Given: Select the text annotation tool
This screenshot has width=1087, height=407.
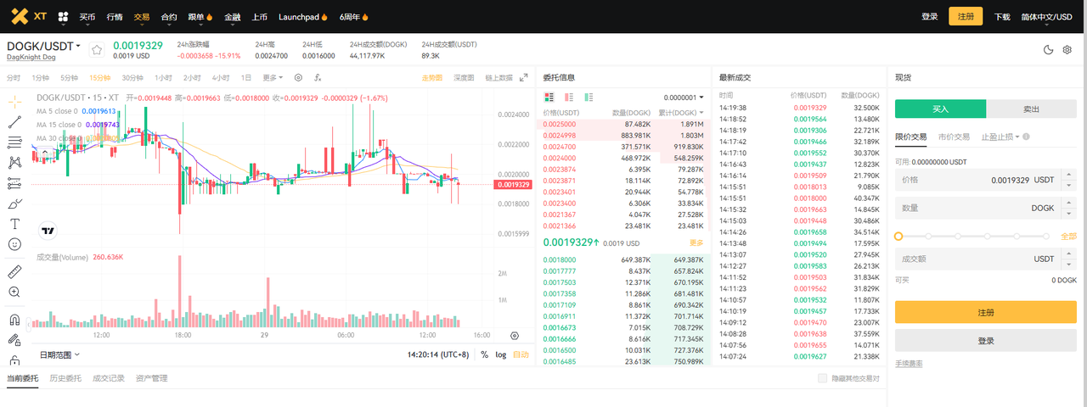Looking at the screenshot, I should pyautogui.click(x=14, y=224).
